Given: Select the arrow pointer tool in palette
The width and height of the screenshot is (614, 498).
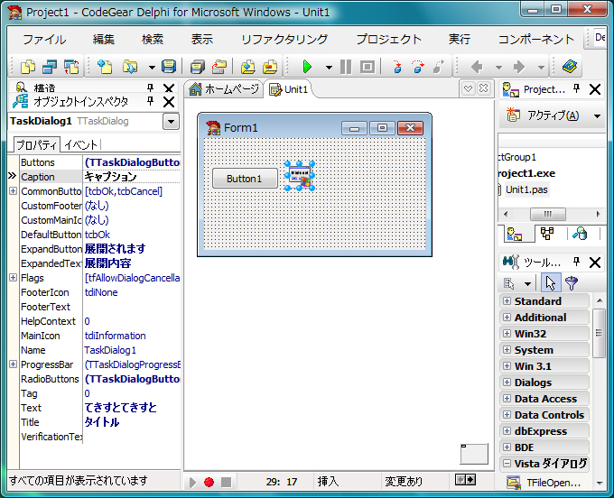Looking at the screenshot, I should pyautogui.click(x=551, y=283).
